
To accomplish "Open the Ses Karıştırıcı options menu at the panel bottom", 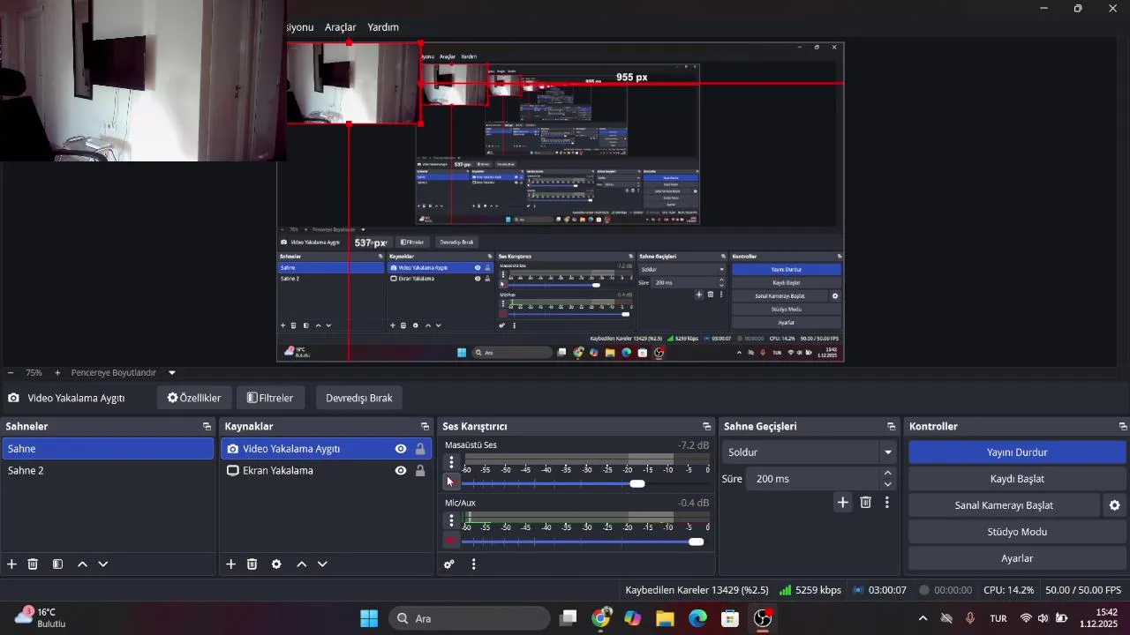I will click(x=473, y=564).
